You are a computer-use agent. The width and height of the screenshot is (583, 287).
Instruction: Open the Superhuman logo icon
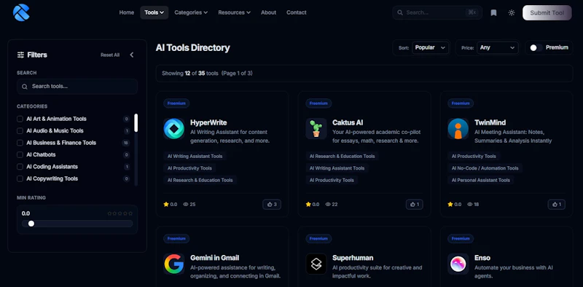point(316,264)
